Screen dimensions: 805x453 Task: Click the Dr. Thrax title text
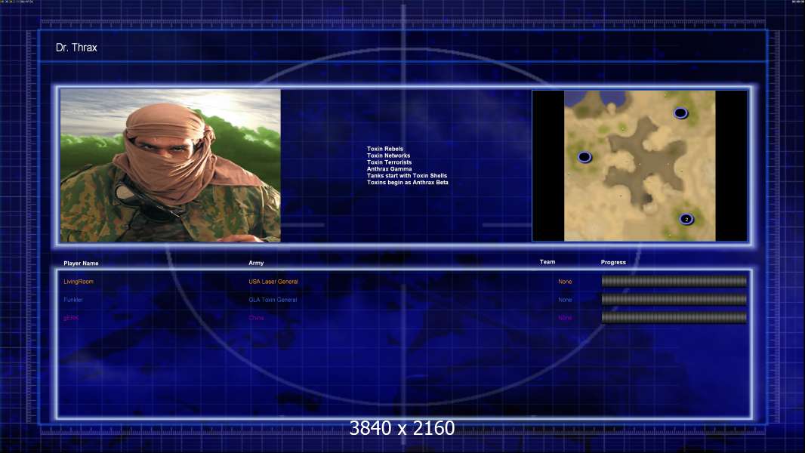pyautogui.click(x=76, y=48)
